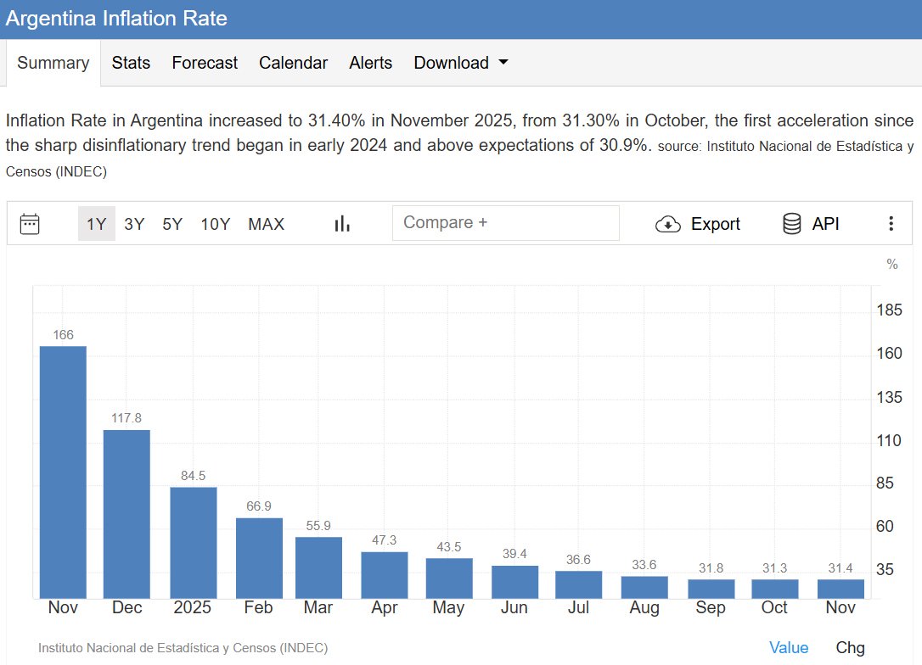This screenshot has width=922, height=665.
Task: Open the calendar date range picker
Action: pyautogui.click(x=30, y=223)
